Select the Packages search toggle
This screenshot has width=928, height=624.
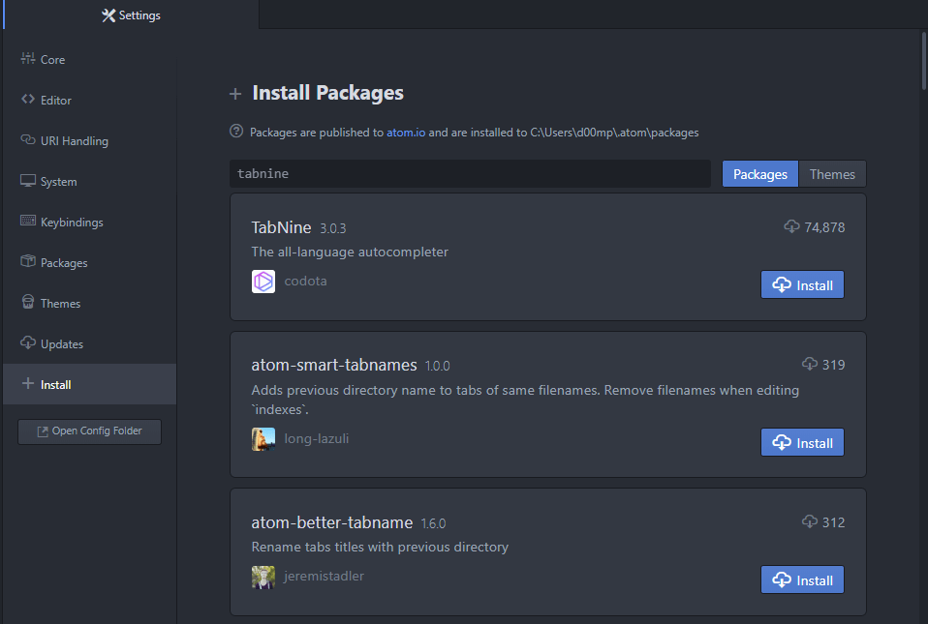point(759,174)
